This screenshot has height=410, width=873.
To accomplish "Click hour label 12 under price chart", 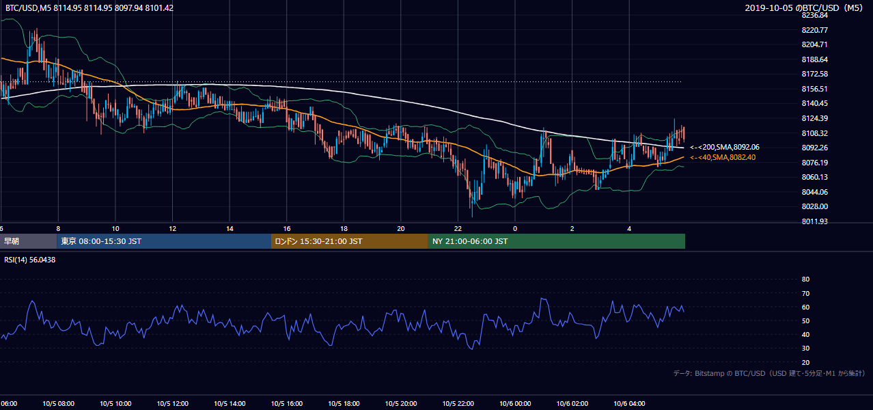I will (172, 229).
